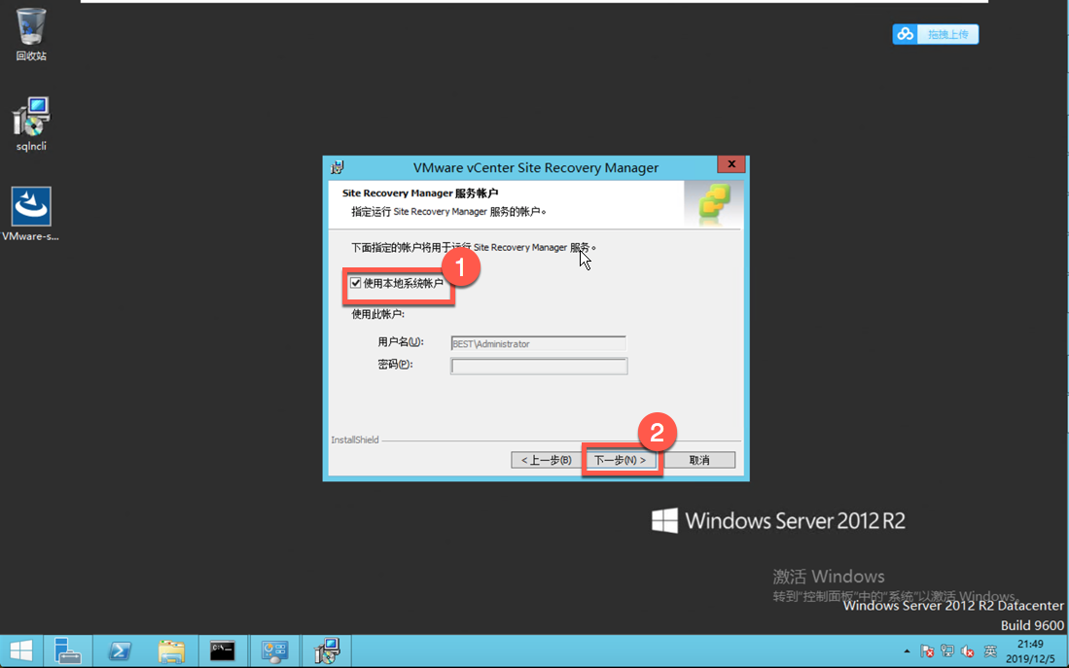Uncheck the 使用本地系统帐户 checkbox
This screenshot has width=1069, height=668.
tap(356, 283)
